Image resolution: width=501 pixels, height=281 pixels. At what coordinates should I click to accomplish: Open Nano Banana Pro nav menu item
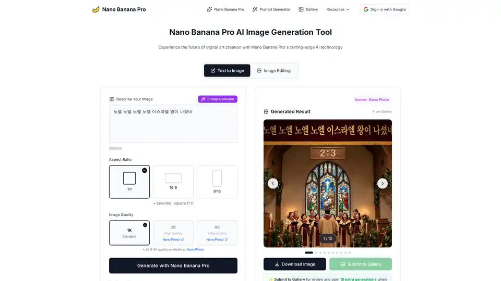(225, 9)
